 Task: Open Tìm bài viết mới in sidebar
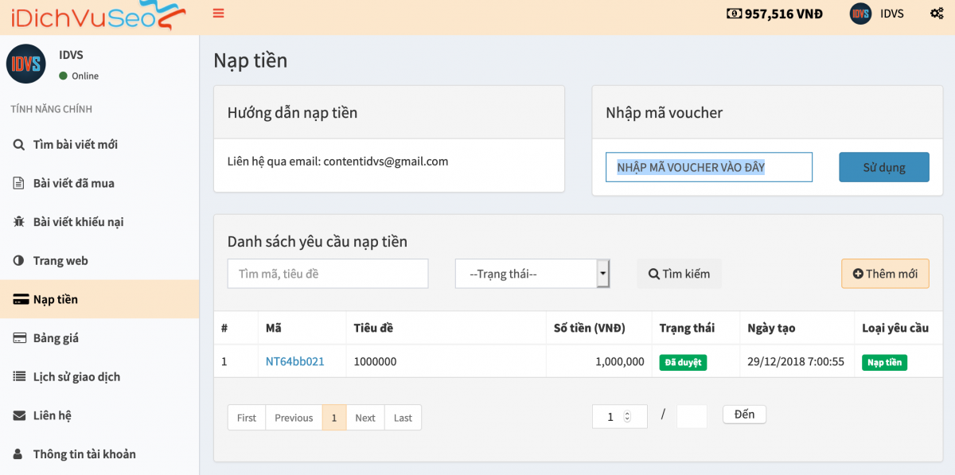(x=75, y=145)
